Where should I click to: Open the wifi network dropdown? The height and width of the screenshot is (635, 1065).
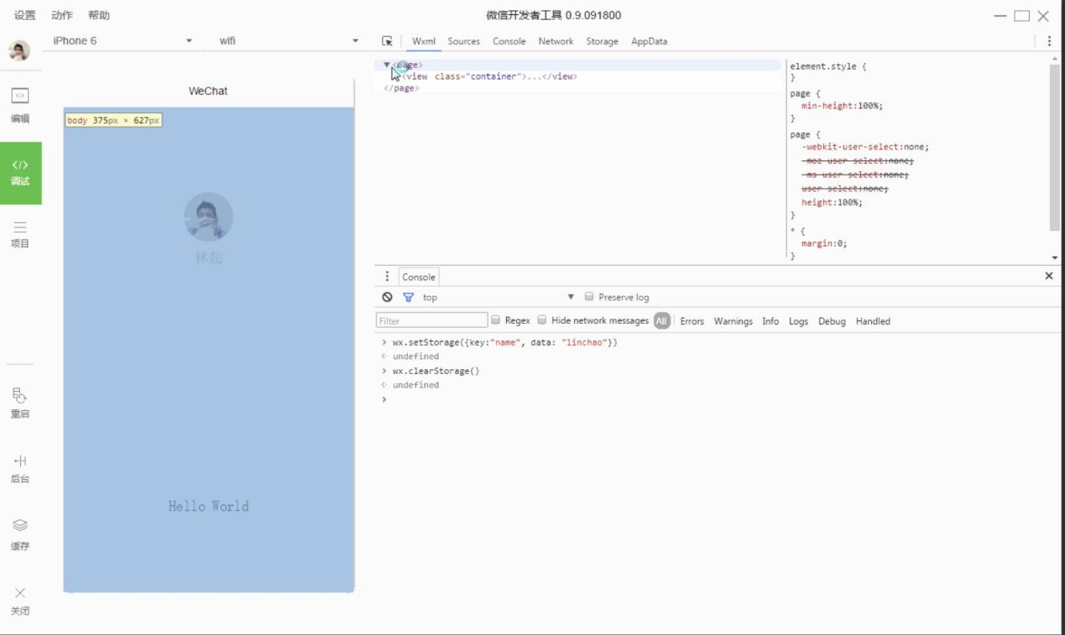point(289,41)
